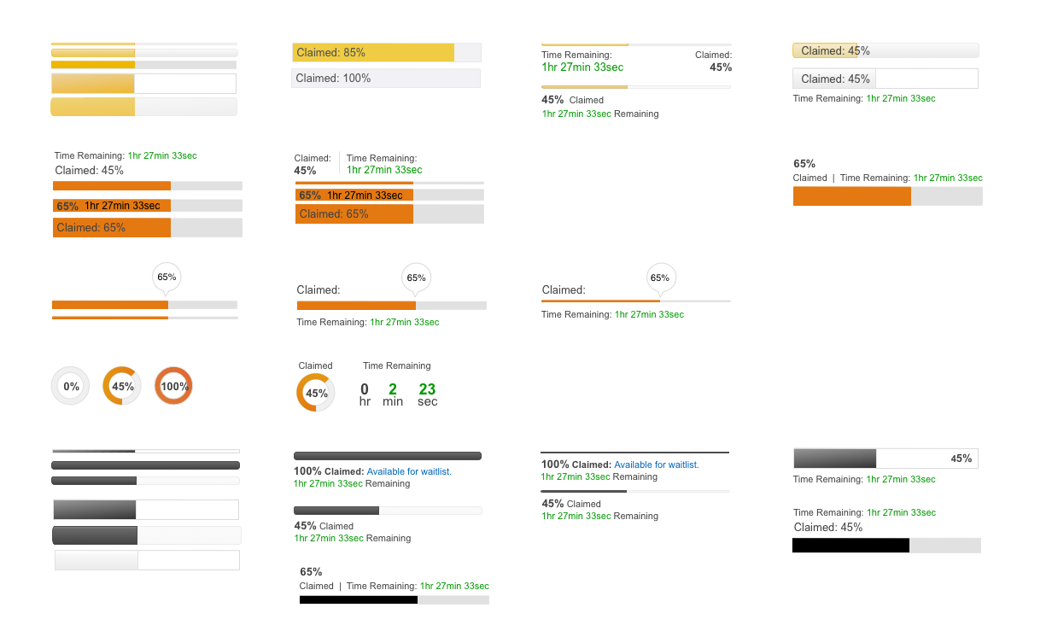This screenshot has width=1058, height=631.
Task: Select the empty white progress bar bottom left
Action: coord(146,560)
